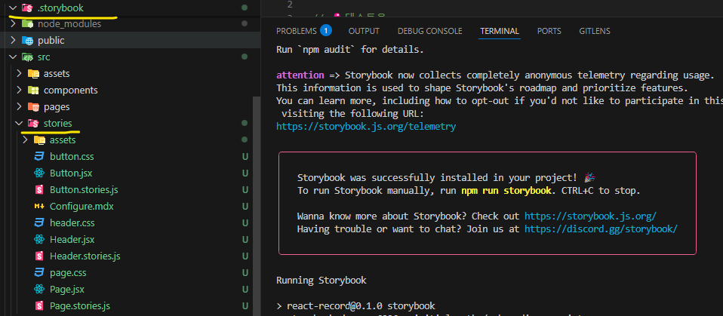Click the React icon of Page.jsx
Image resolution: width=723 pixels, height=316 pixels.
pyautogui.click(x=39, y=290)
